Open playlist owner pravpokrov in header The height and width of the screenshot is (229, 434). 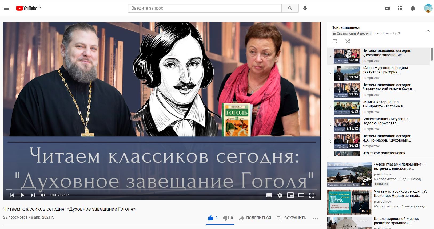tap(381, 33)
